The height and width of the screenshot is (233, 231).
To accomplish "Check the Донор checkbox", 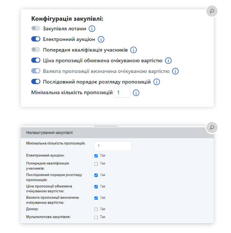I will tap(96, 209).
